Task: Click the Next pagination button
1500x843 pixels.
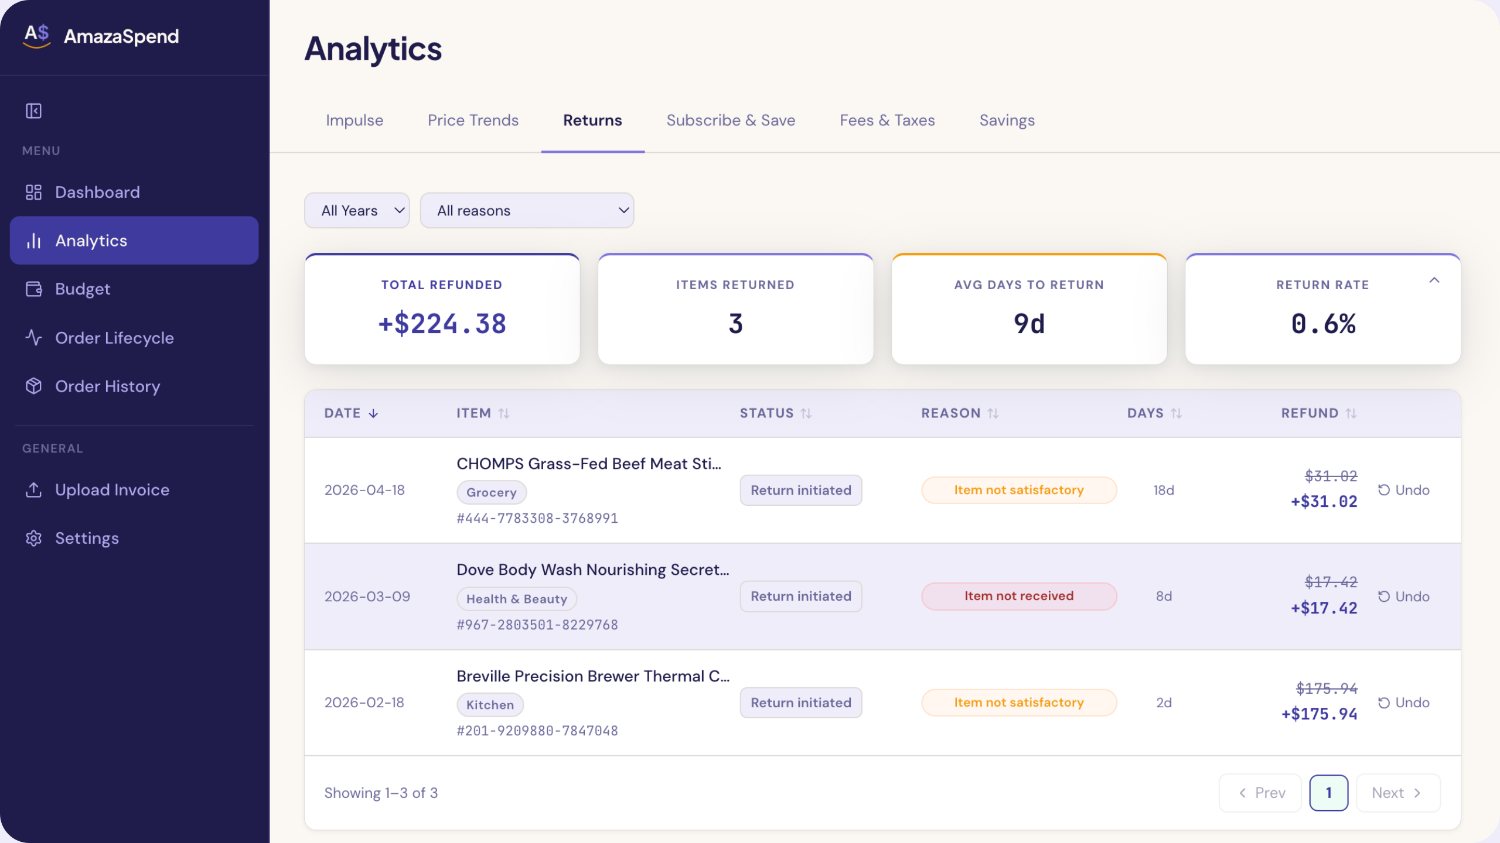Action: (x=1397, y=793)
